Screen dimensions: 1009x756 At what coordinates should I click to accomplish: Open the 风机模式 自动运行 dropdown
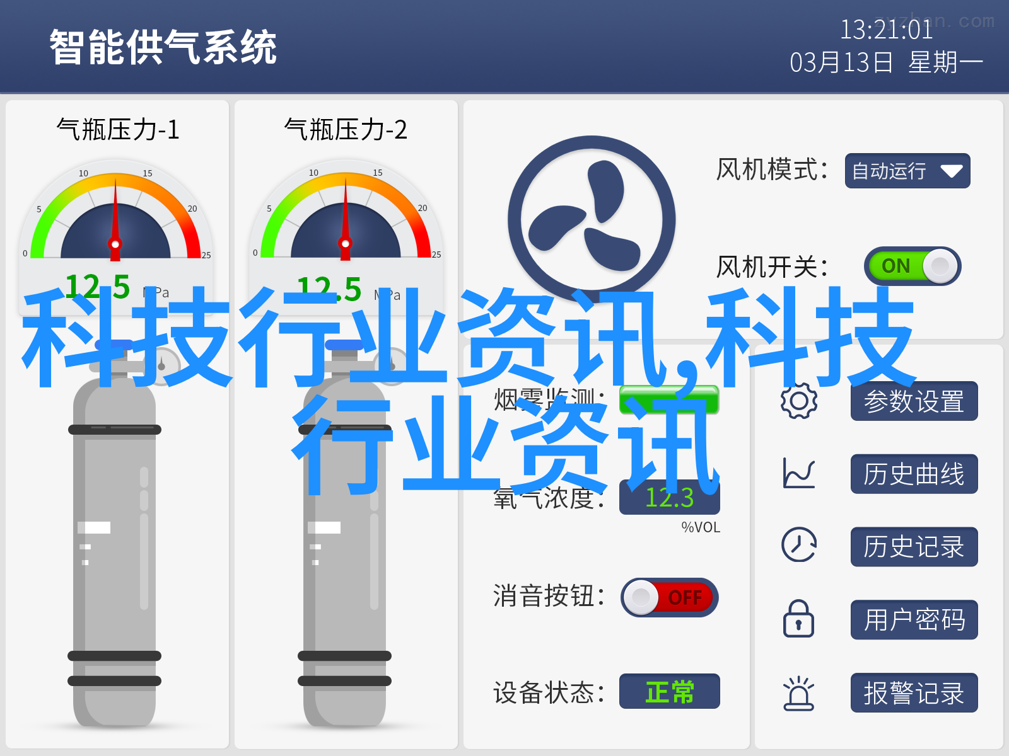point(907,171)
